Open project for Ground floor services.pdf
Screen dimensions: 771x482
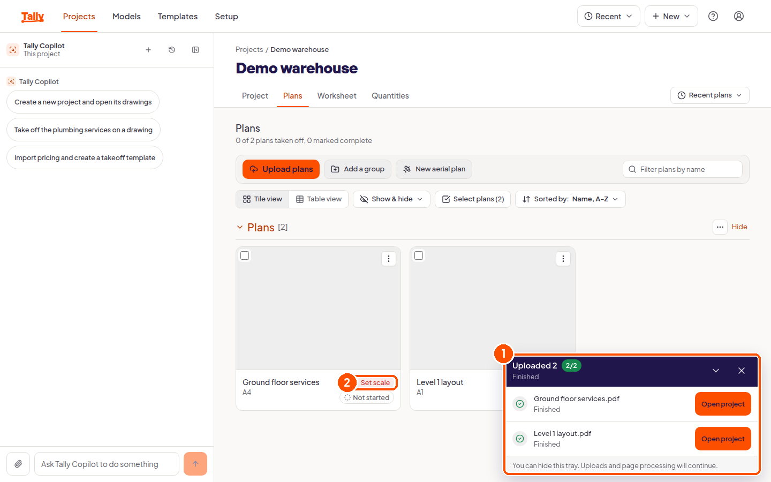723,404
